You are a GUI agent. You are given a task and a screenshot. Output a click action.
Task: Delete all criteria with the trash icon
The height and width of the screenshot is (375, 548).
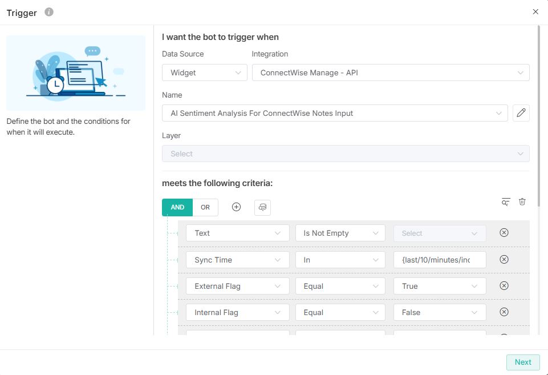coord(522,201)
